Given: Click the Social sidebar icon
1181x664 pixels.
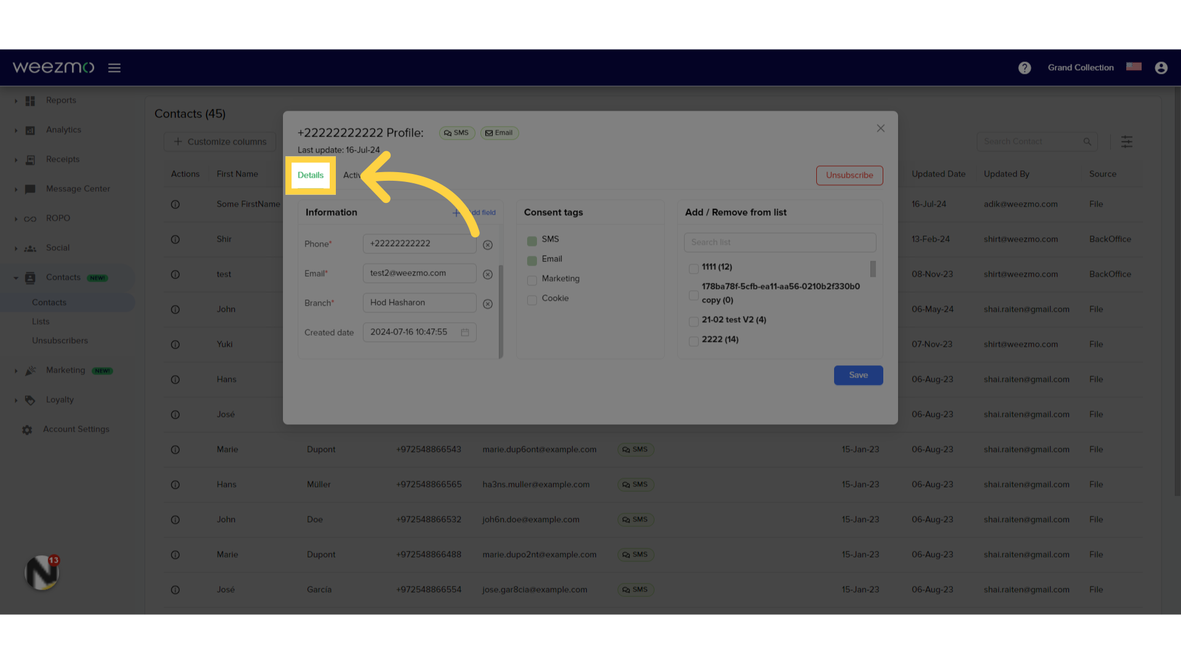Looking at the screenshot, I should (x=30, y=248).
